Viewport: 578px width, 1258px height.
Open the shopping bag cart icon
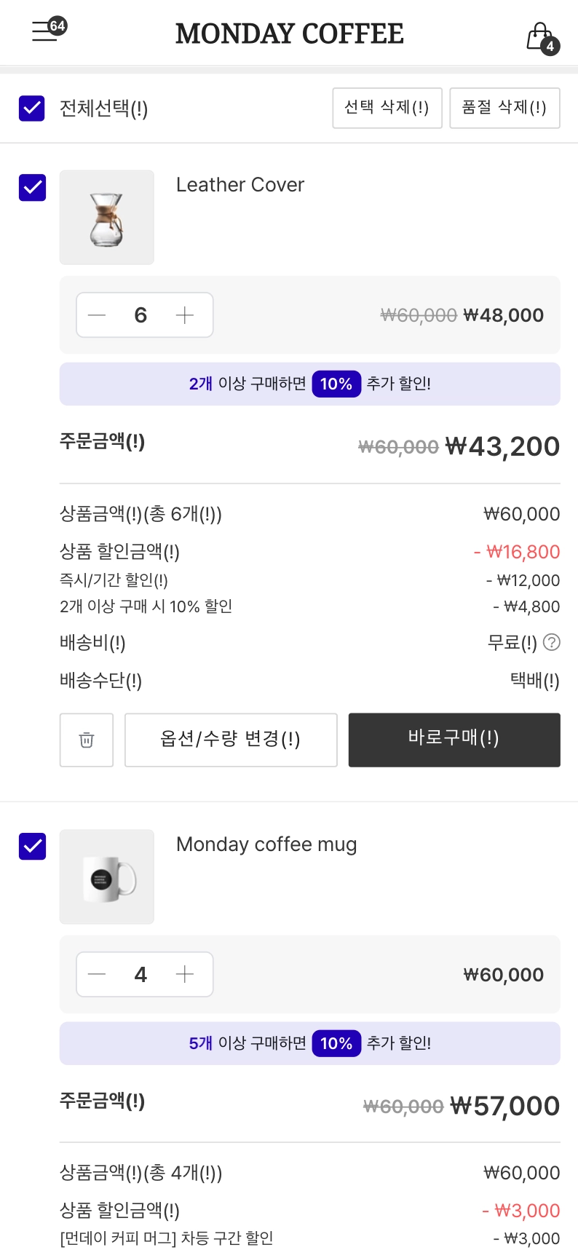click(540, 36)
